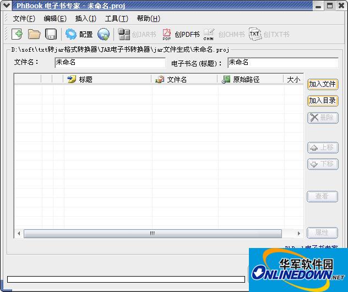This screenshot has width=348, height=292.
Task: Sort by the 标题 column header
Action: 107,79
